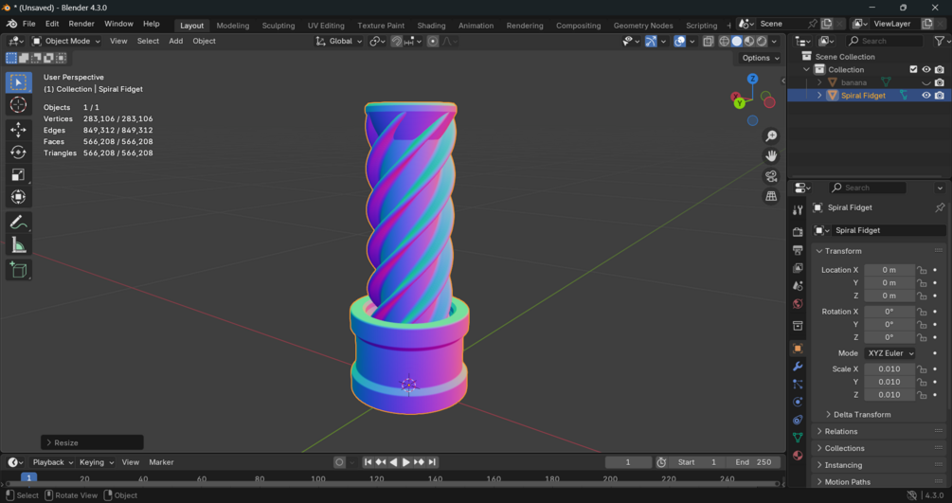Select the Annotate pencil tool

click(18, 223)
